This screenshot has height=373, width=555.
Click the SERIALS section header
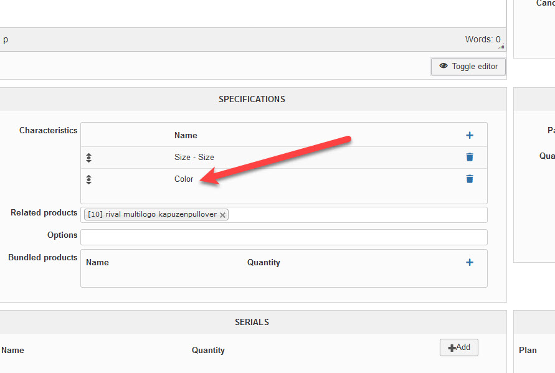pyautogui.click(x=252, y=322)
